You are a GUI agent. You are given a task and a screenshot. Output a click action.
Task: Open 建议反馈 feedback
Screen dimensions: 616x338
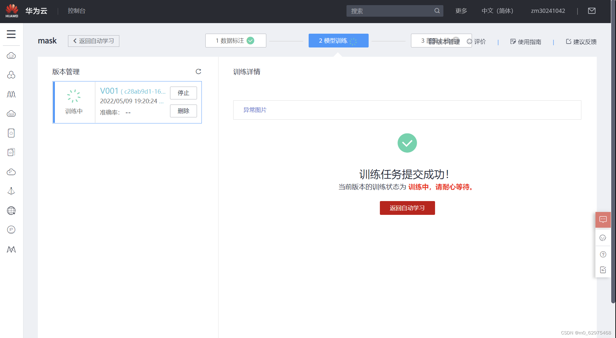[x=581, y=42]
